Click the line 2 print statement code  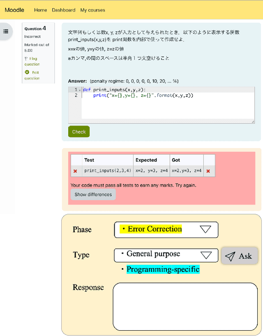pos(143,96)
